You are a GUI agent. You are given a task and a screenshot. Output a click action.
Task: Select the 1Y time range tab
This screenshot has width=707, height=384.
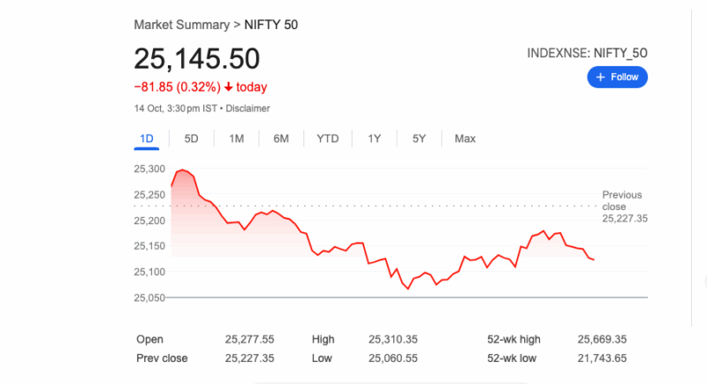click(x=375, y=139)
